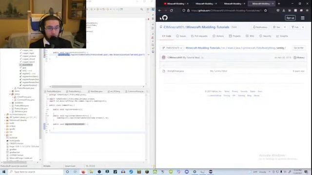Image resolution: width=312 pixels, height=175 pixels.
Task: Reload the GitHub page
Action: click(x=171, y=10)
